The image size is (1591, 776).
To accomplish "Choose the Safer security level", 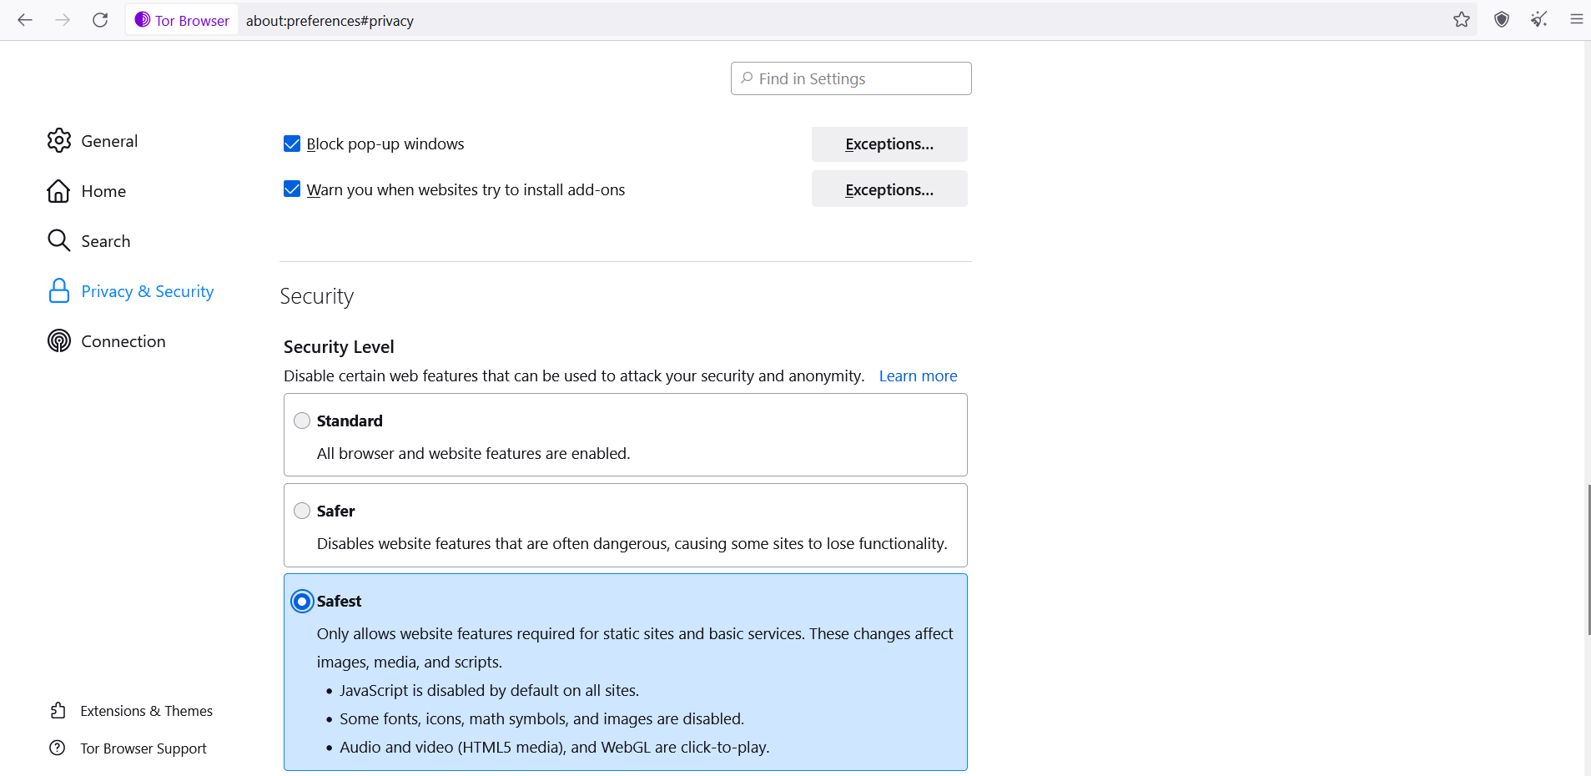I will coord(301,511).
